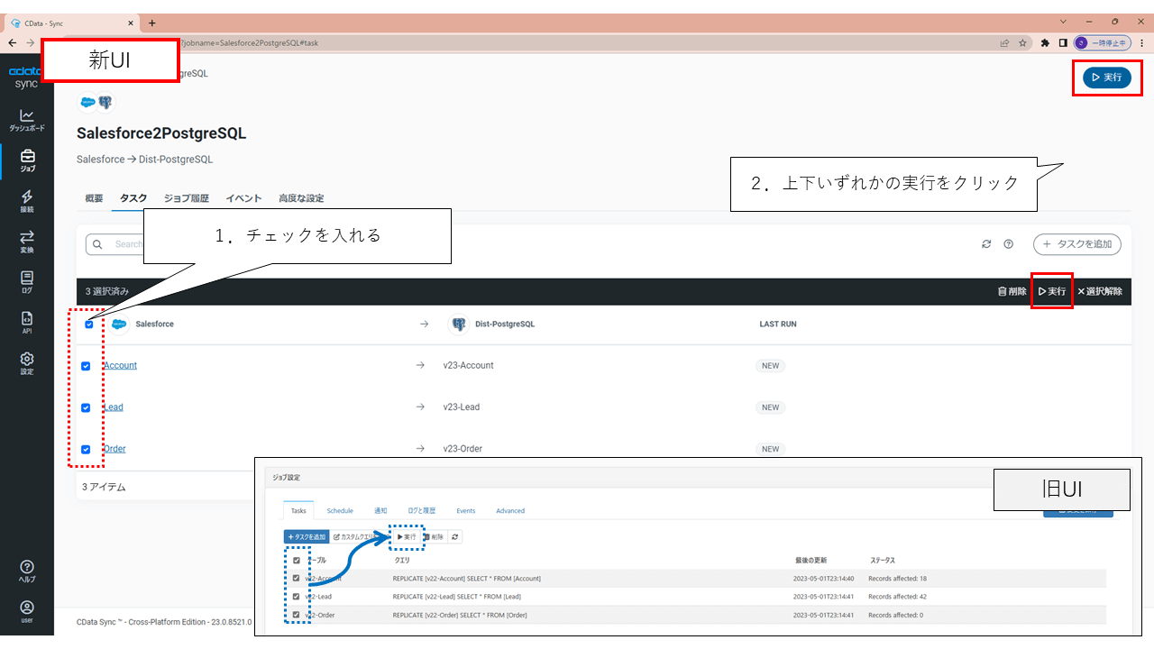Open a new browser tab
Image resolution: width=1154 pixels, height=649 pixels.
(x=151, y=23)
